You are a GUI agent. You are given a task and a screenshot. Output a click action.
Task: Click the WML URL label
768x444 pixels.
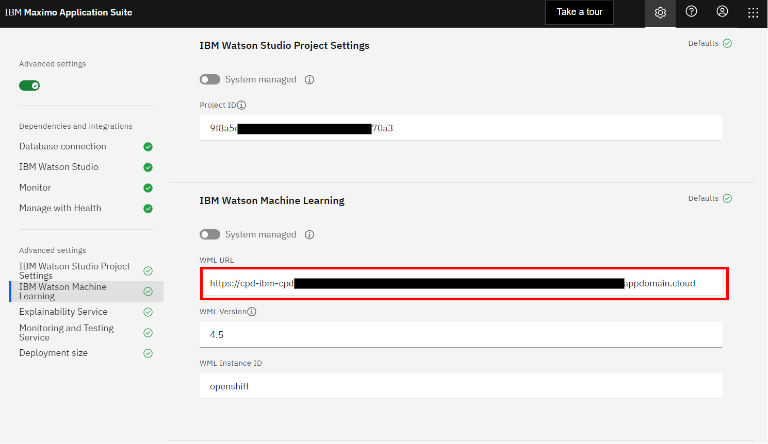217,260
